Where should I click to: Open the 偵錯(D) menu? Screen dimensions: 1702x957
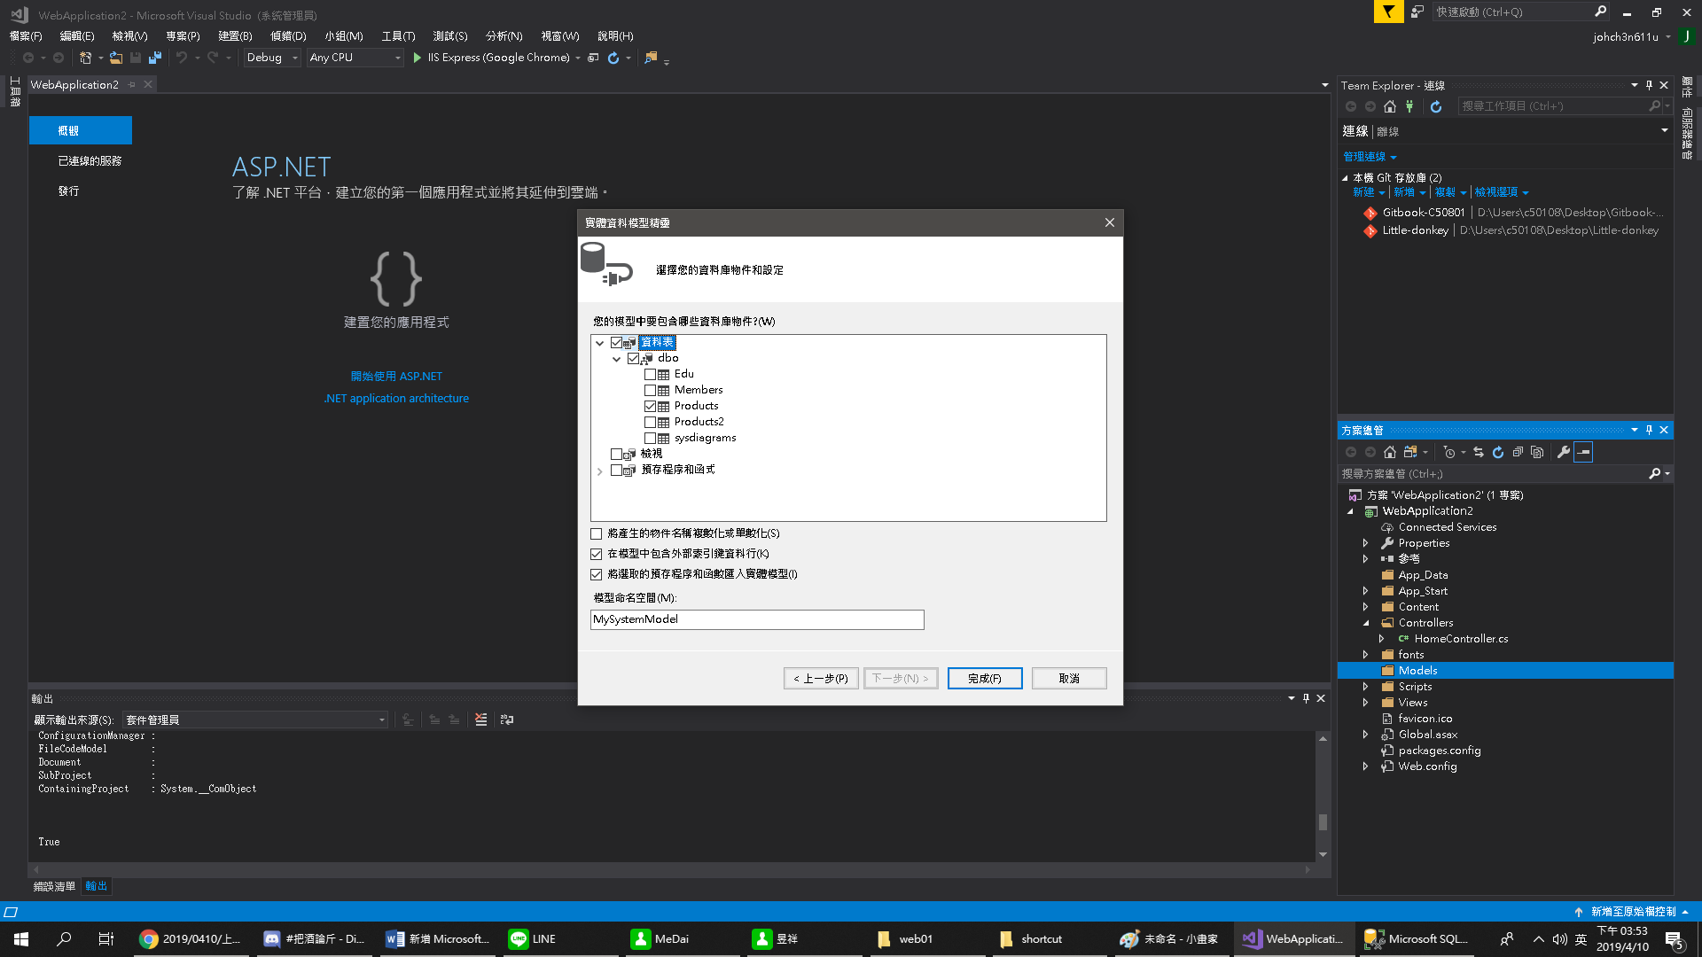(x=288, y=36)
